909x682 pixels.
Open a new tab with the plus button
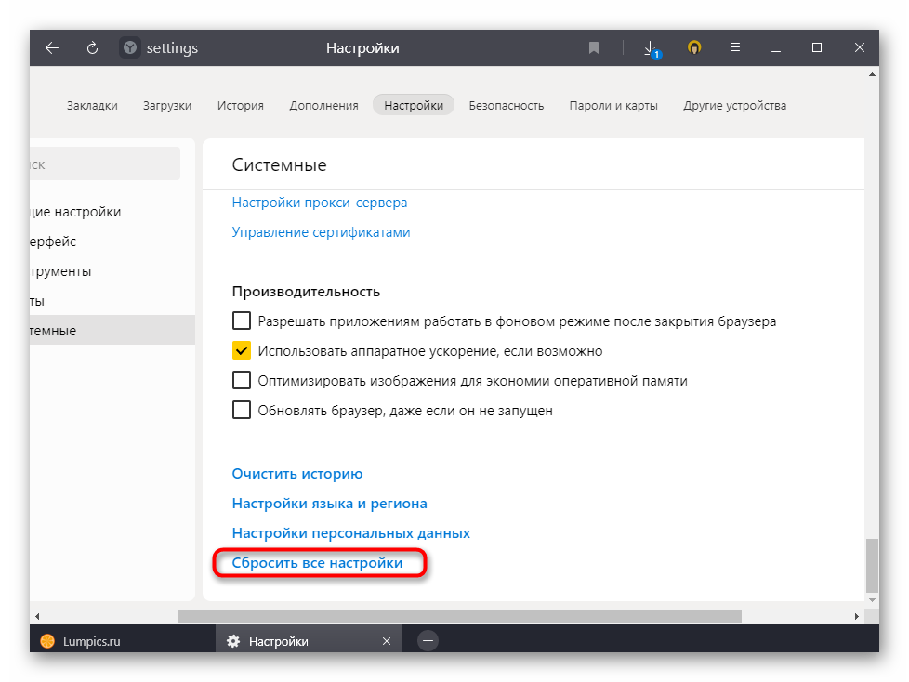[x=428, y=640]
